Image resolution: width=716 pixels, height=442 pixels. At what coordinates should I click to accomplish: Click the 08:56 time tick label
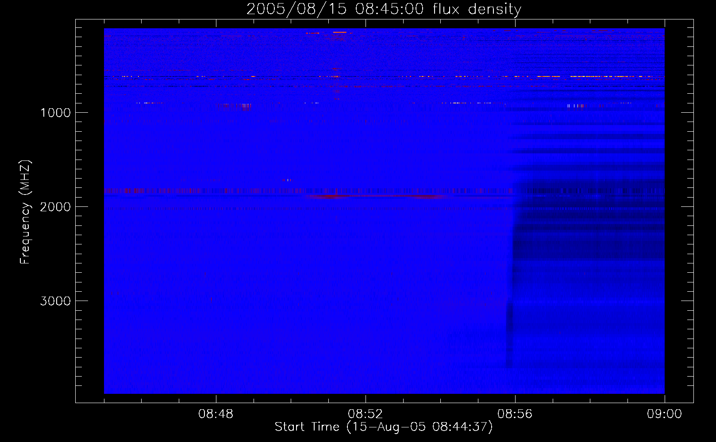tap(515, 414)
